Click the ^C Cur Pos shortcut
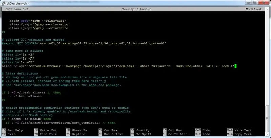The image size is (271, 138). (172, 130)
